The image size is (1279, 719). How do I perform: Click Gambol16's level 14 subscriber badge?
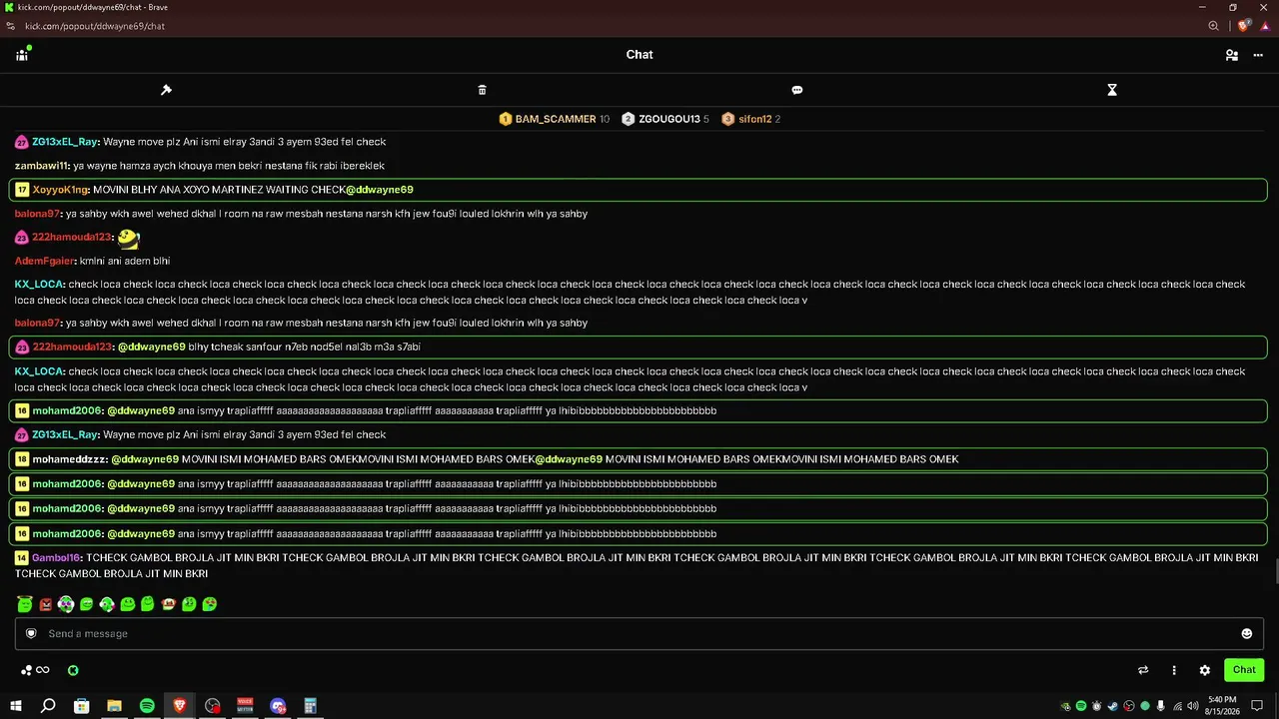(x=22, y=558)
